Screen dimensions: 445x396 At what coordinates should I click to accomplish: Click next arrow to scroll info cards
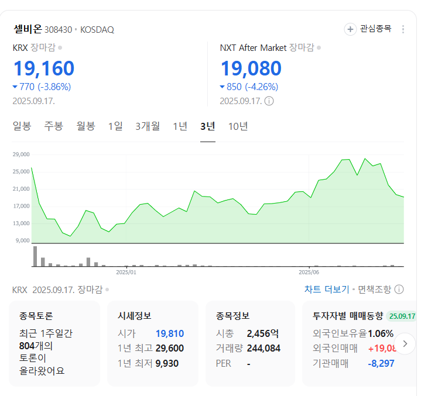[405, 343]
